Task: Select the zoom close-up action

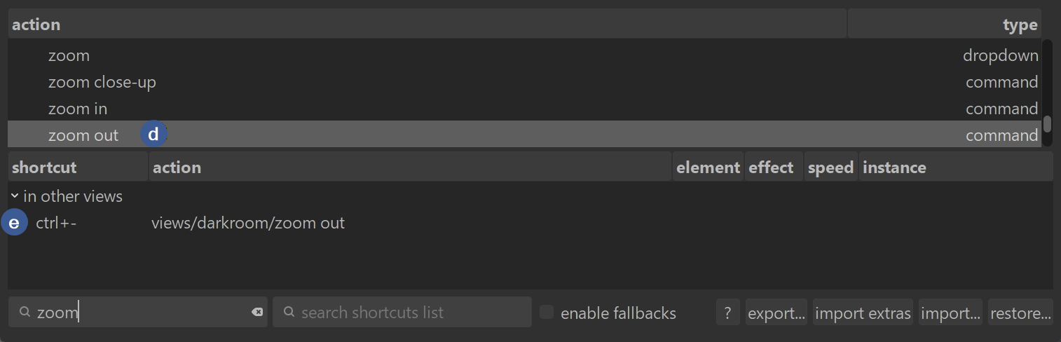Action: 102,82
